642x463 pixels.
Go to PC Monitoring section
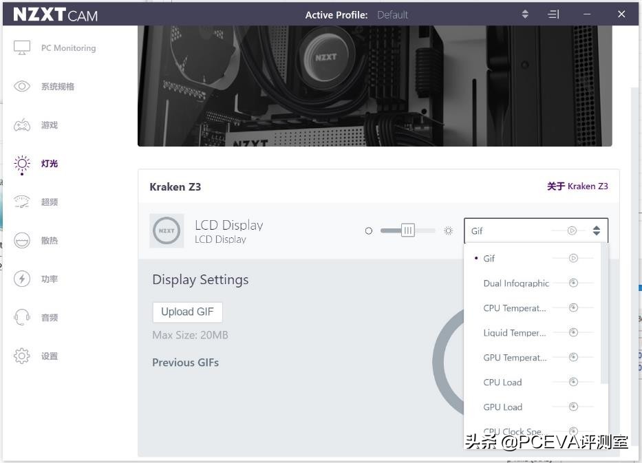pyautogui.click(x=68, y=48)
